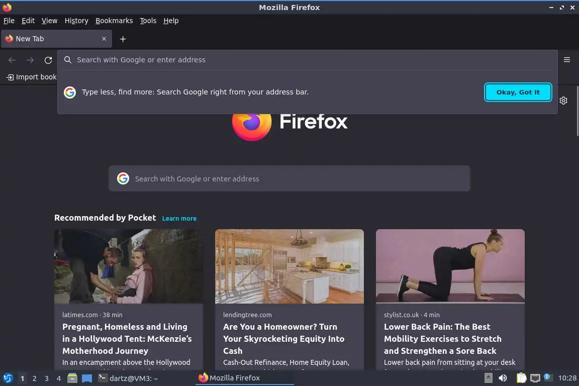
Task: Click Import bookmarks in the bookmarks toolbar
Action: (x=32, y=77)
